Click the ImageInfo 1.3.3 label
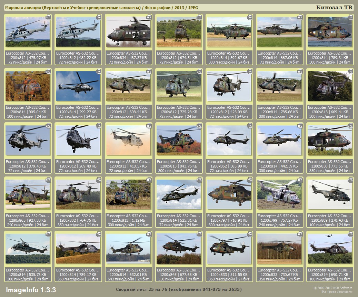 coord(31,289)
